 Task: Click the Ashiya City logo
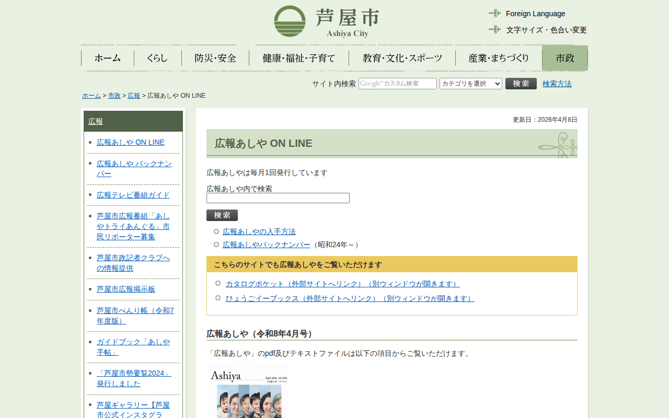coord(327,21)
